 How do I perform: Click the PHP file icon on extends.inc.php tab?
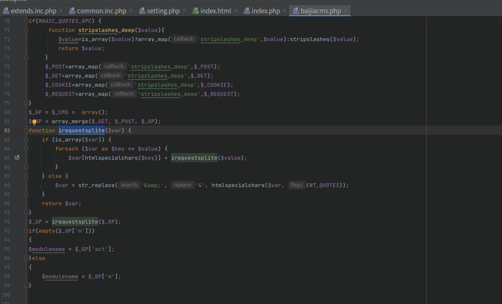pos(6,11)
